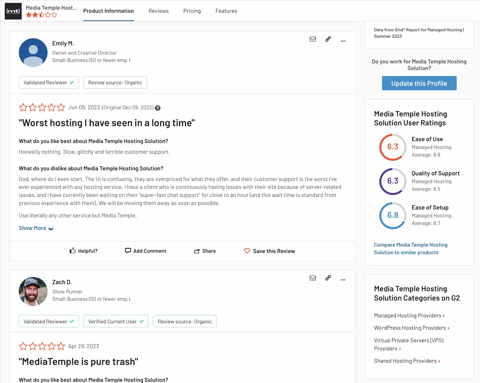Screen dimensions: 480x383
Task: Open more options for Zach D.'s review
Action: click(343, 280)
